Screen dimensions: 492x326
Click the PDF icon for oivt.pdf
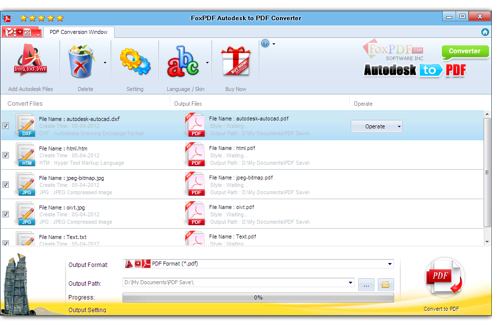195,214
